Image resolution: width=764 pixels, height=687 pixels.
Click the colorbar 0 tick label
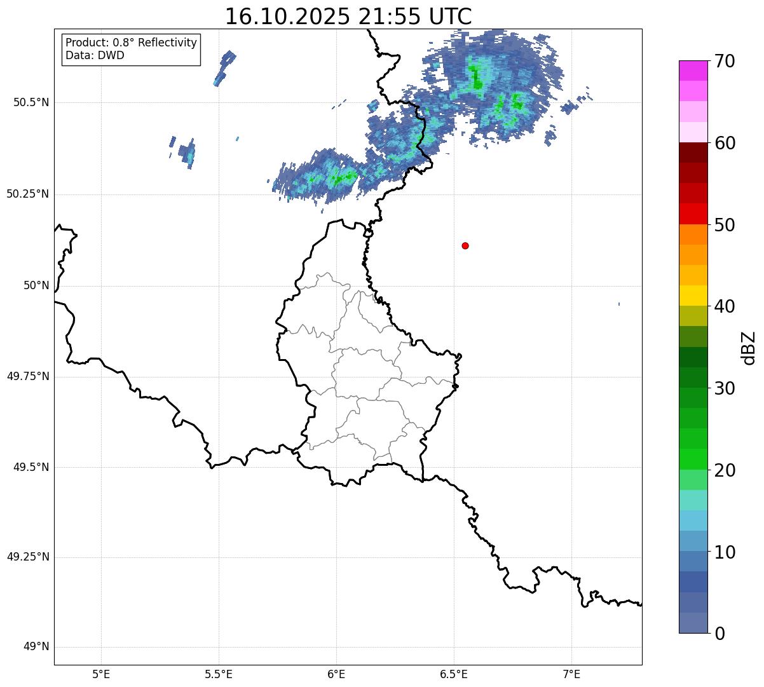[x=720, y=634]
